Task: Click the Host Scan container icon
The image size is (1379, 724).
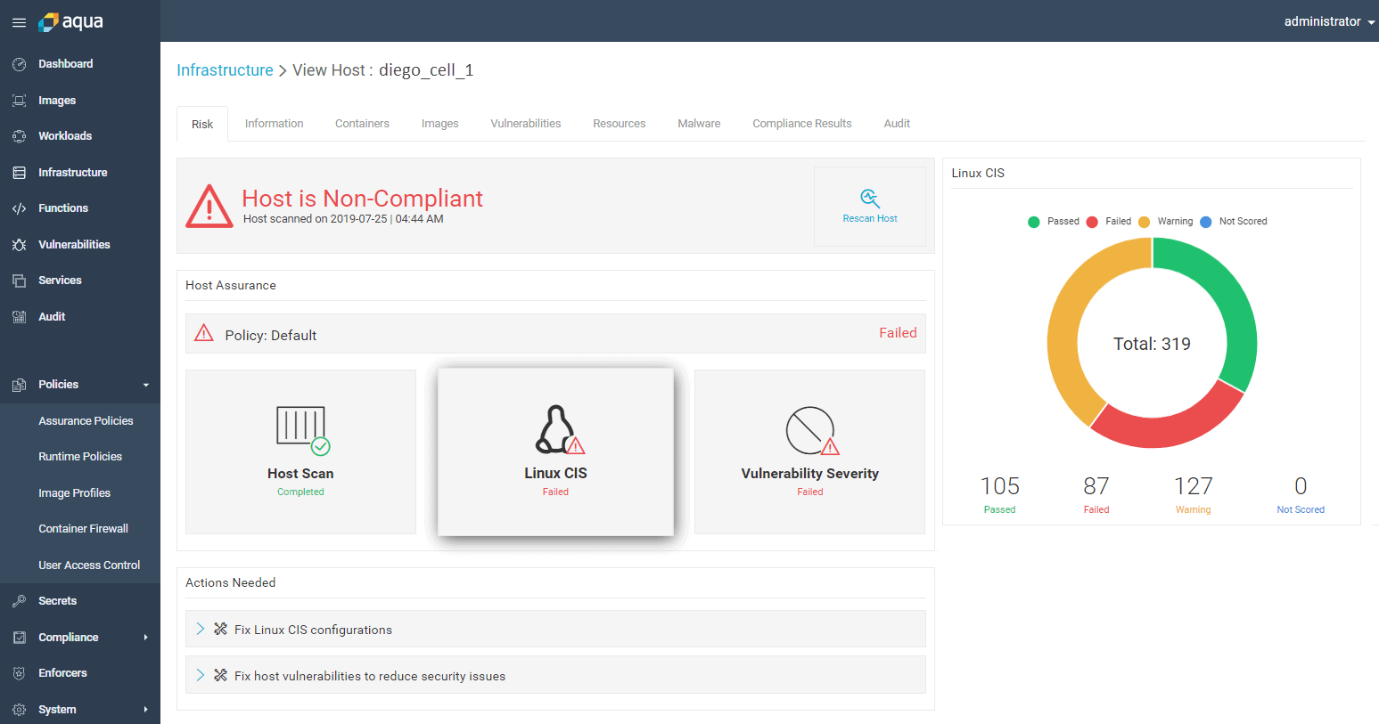Action: [301, 429]
